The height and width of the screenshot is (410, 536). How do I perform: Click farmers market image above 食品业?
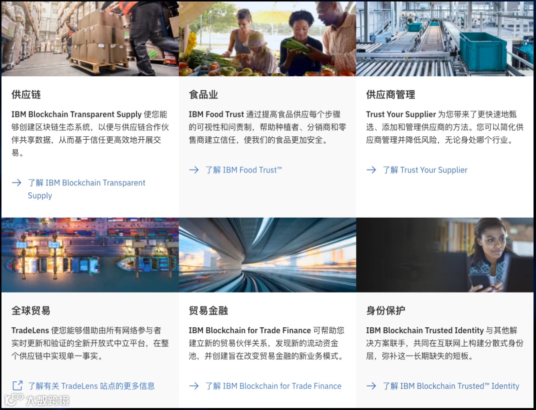pos(268,39)
